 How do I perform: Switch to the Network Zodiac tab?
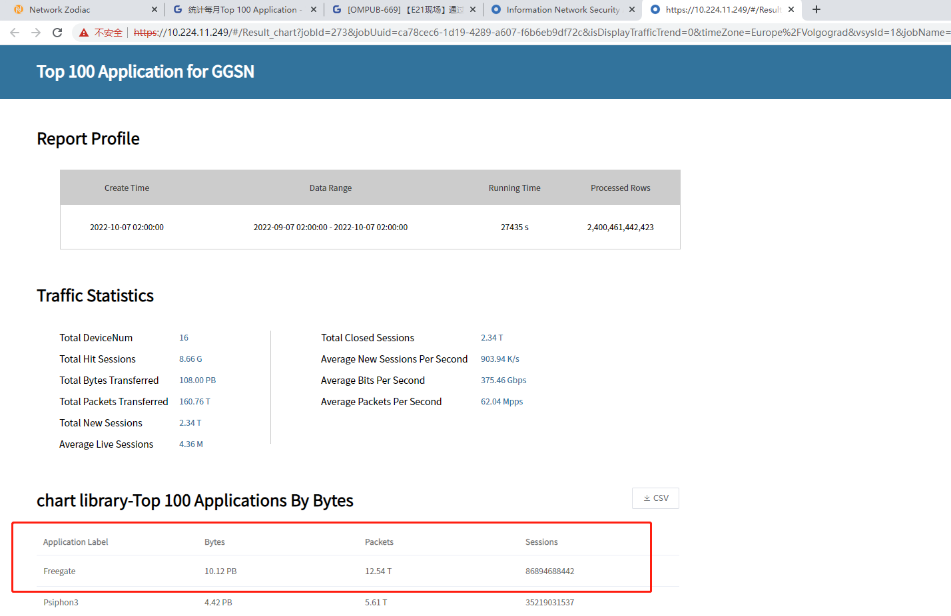point(73,9)
